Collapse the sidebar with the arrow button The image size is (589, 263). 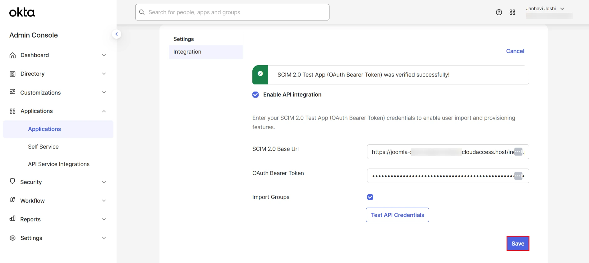(117, 34)
